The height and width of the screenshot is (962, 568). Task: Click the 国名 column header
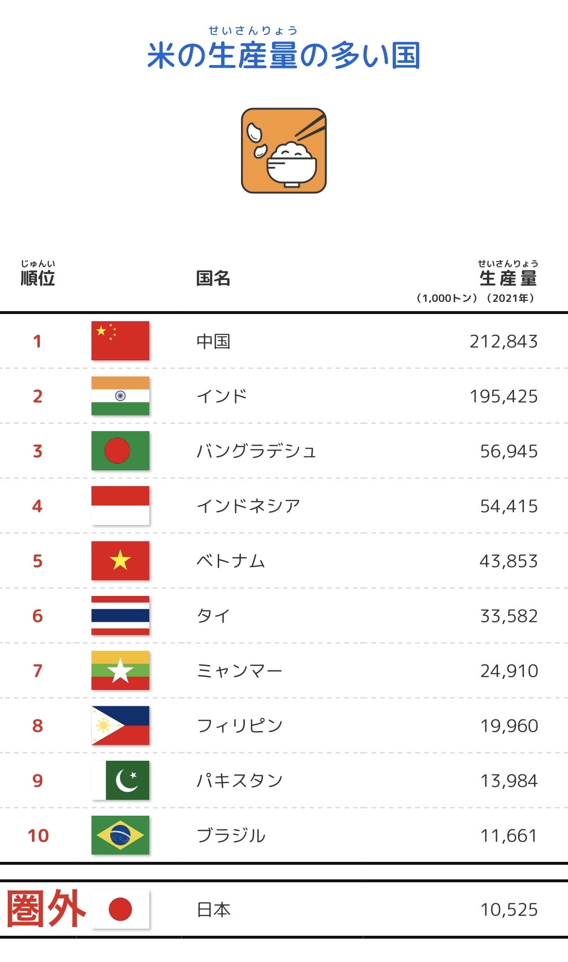(x=213, y=278)
